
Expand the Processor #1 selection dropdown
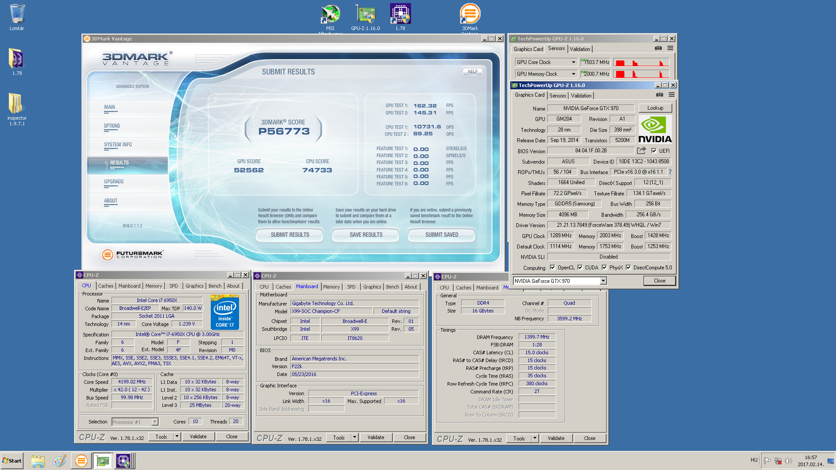pyautogui.click(x=155, y=422)
